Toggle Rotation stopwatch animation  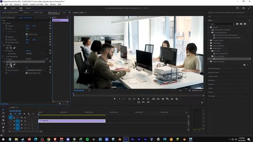[x=6, y=37]
